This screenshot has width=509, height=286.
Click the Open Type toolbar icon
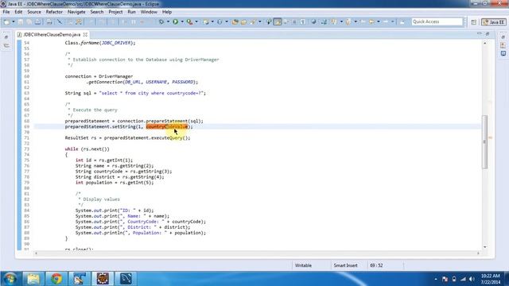click(235, 22)
